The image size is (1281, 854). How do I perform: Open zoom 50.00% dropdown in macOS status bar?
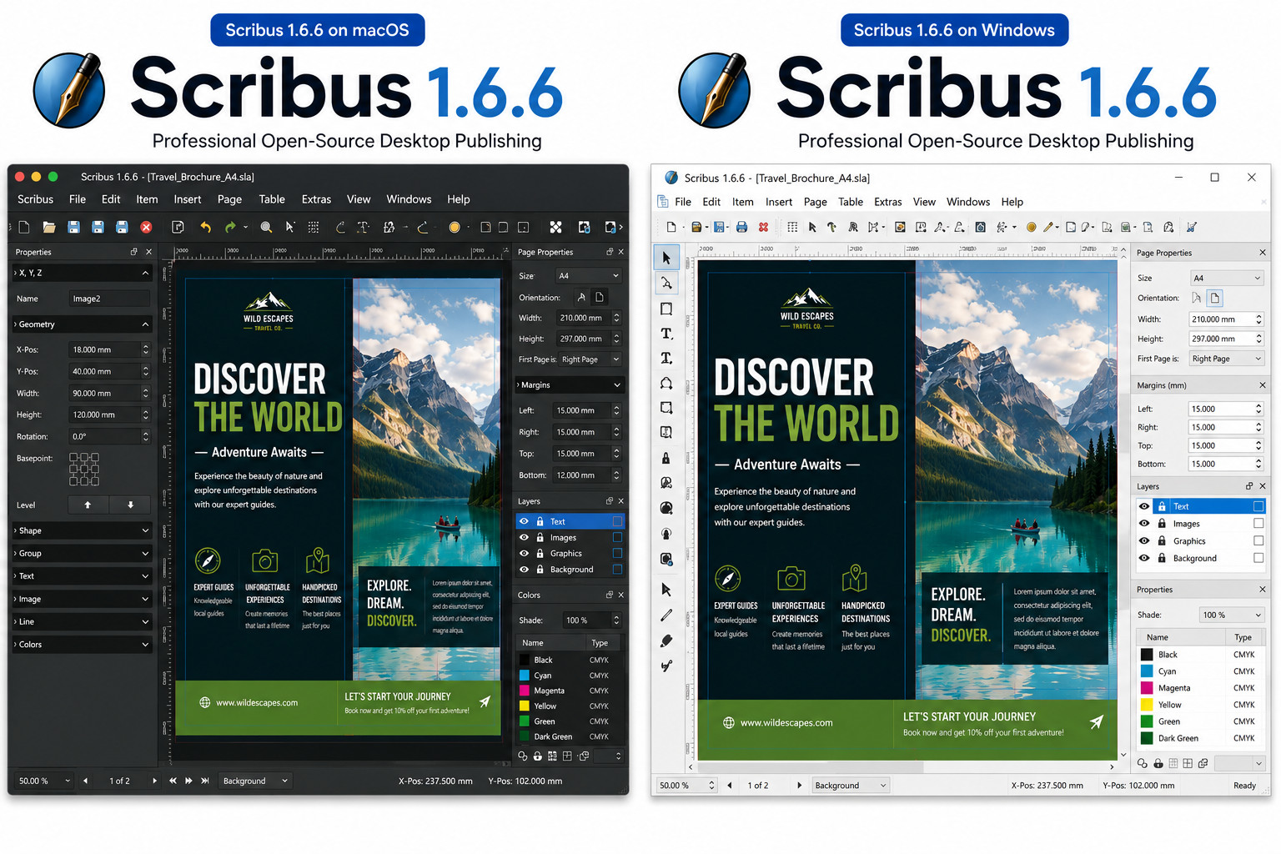coord(44,781)
